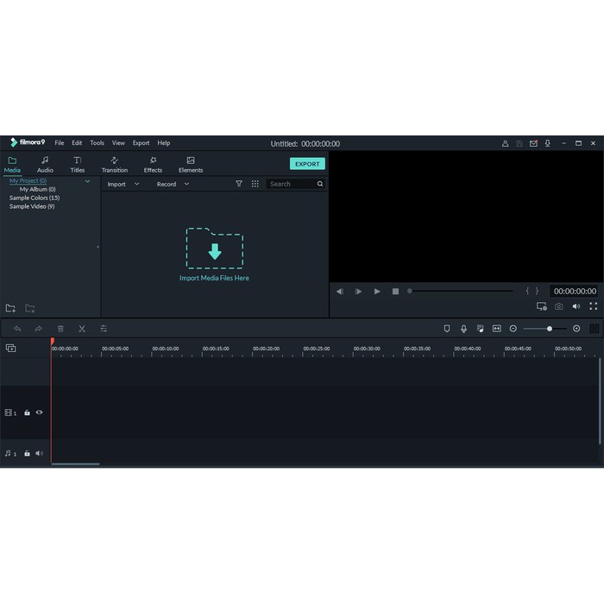Switch media library to grid view icon
Image resolution: width=604 pixels, height=604 pixels.
click(255, 184)
